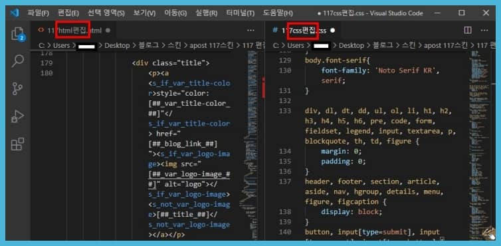Click line number 138 in CSS editor
Viewport: 501px width, 246px height.
click(x=285, y=212)
